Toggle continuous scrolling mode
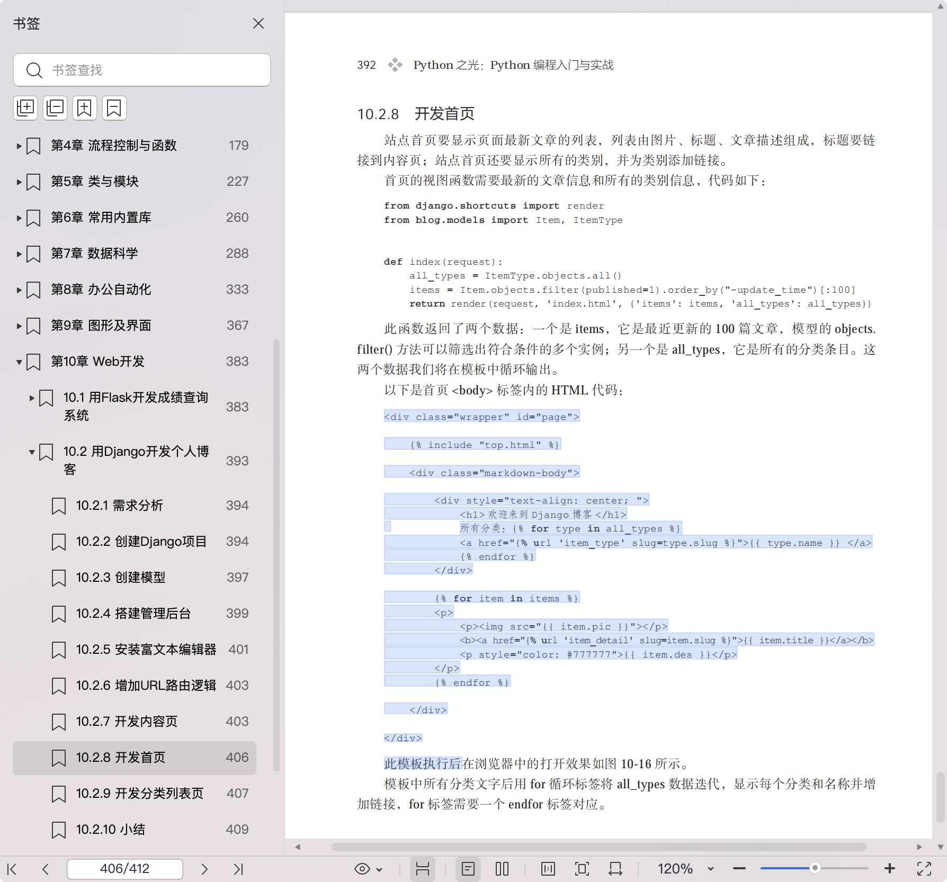 point(423,869)
